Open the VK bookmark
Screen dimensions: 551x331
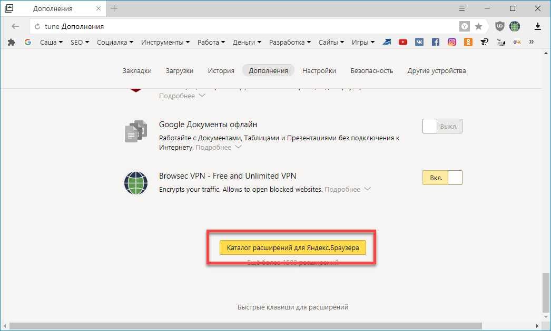click(x=419, y=42)
